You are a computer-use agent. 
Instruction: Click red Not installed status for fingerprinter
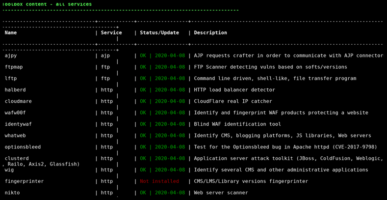[159, 181]
